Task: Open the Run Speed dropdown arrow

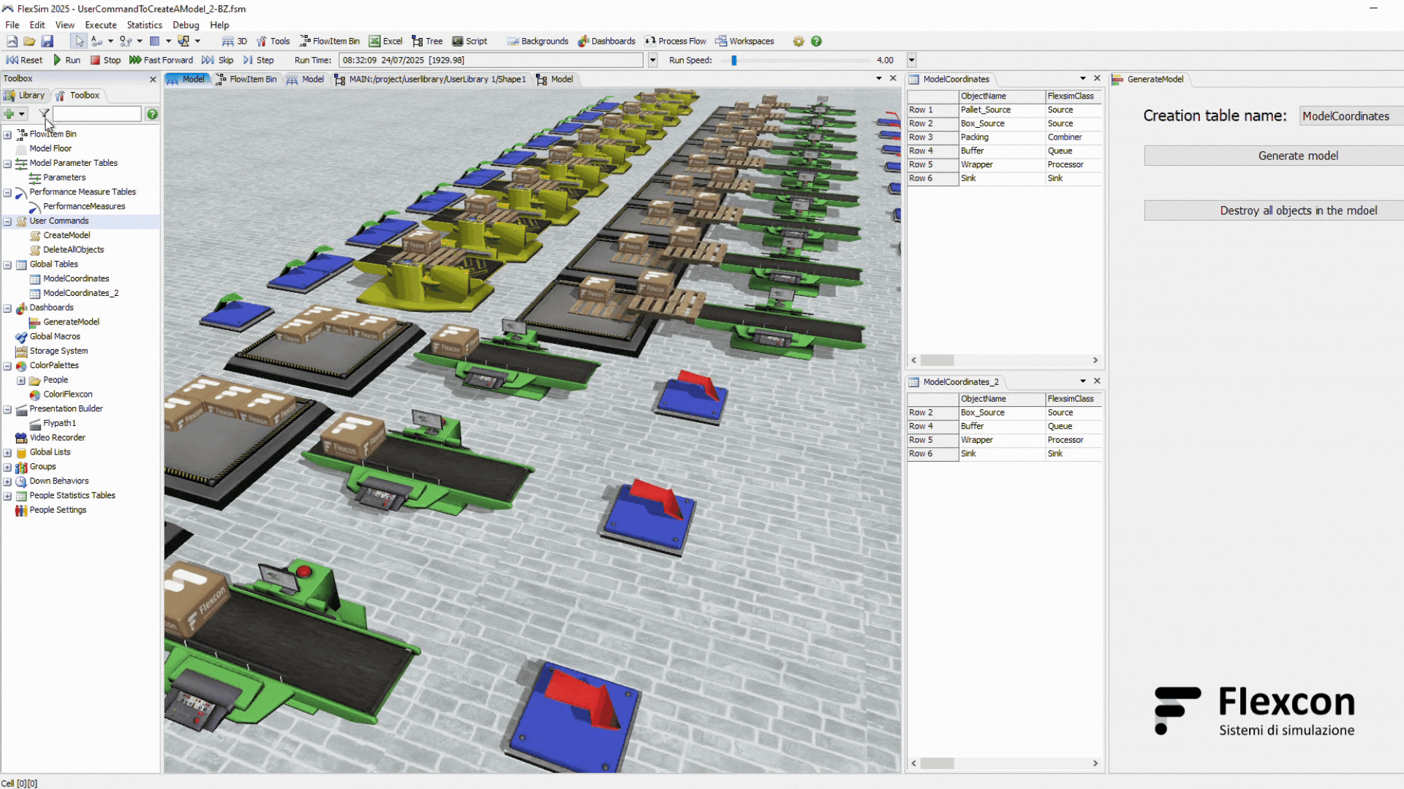Action: click(911, 60)
